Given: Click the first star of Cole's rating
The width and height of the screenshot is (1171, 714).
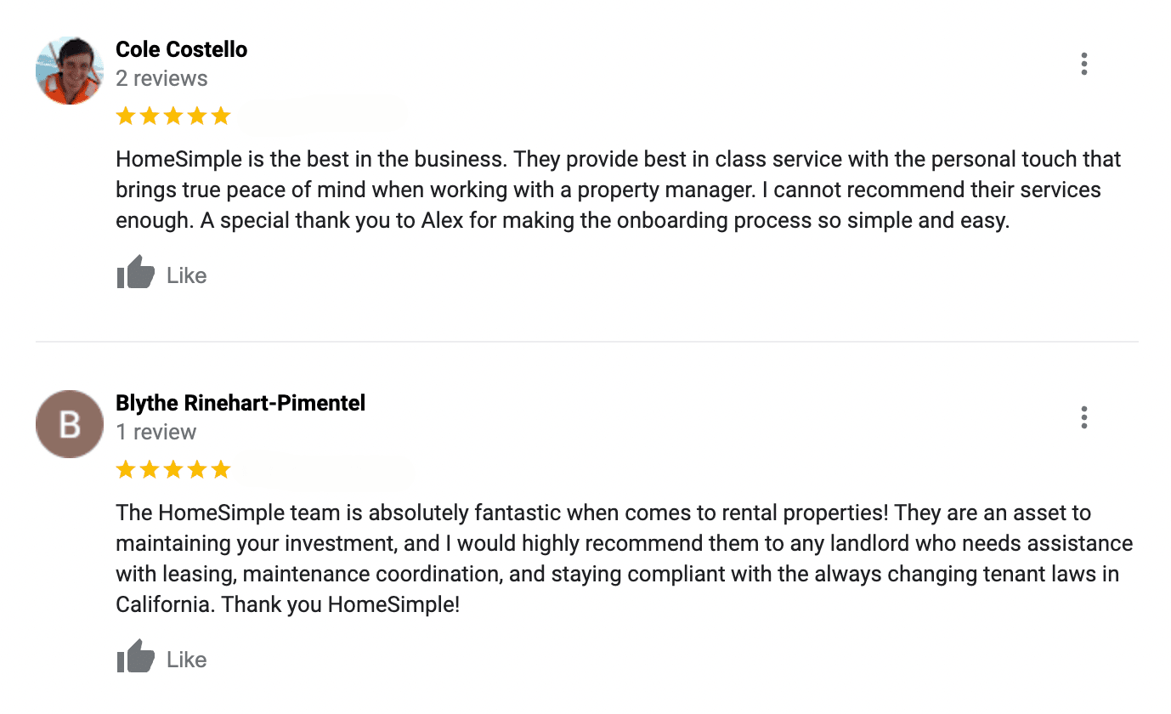Looking at the screenshot, I should click(x=126, y=116).
